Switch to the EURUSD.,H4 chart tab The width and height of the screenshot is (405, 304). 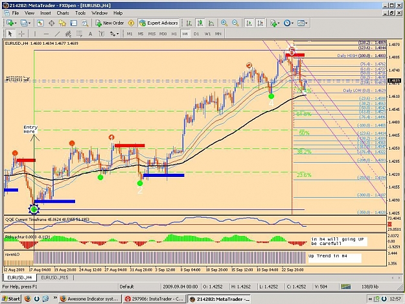pyautogui.click(x=19, y=277)
